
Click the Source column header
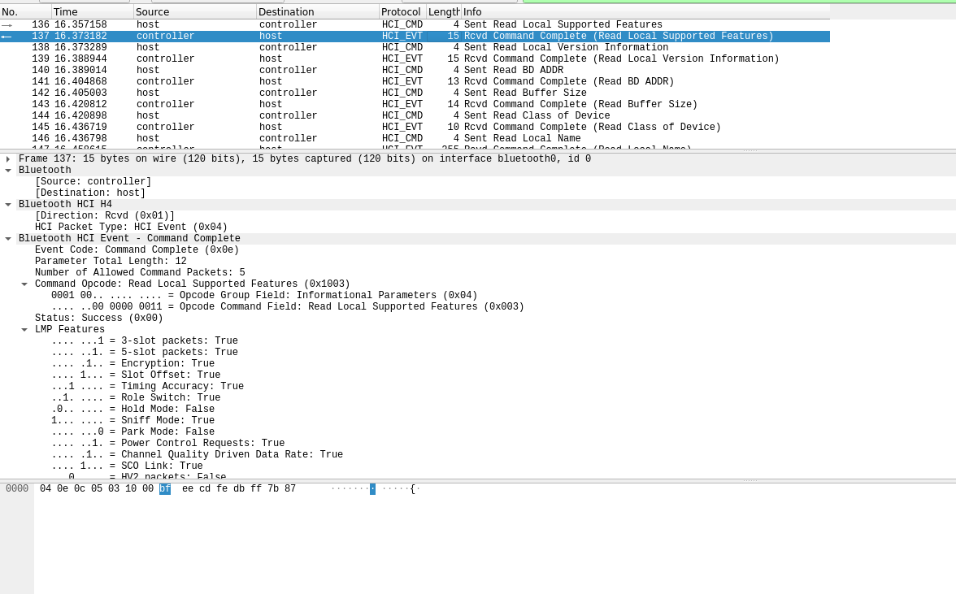[x=195, y=11]
